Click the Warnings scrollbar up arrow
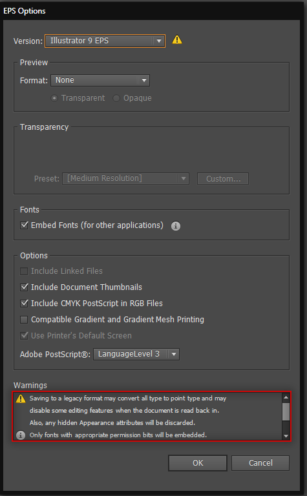The width and height of the screenshot is (307, 496). [x=286, y=397]
